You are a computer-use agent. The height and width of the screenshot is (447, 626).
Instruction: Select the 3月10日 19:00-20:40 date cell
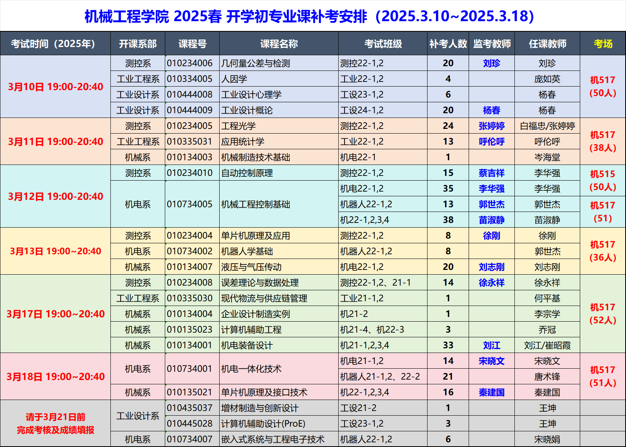click(56, 87)
